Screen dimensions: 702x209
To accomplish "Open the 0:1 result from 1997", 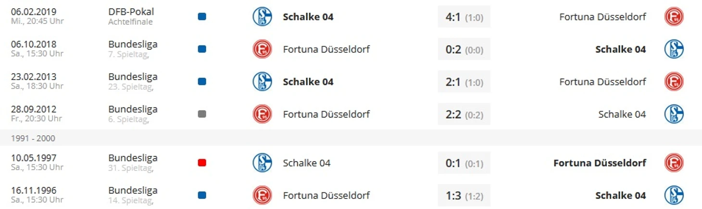I will pos(464,163).
